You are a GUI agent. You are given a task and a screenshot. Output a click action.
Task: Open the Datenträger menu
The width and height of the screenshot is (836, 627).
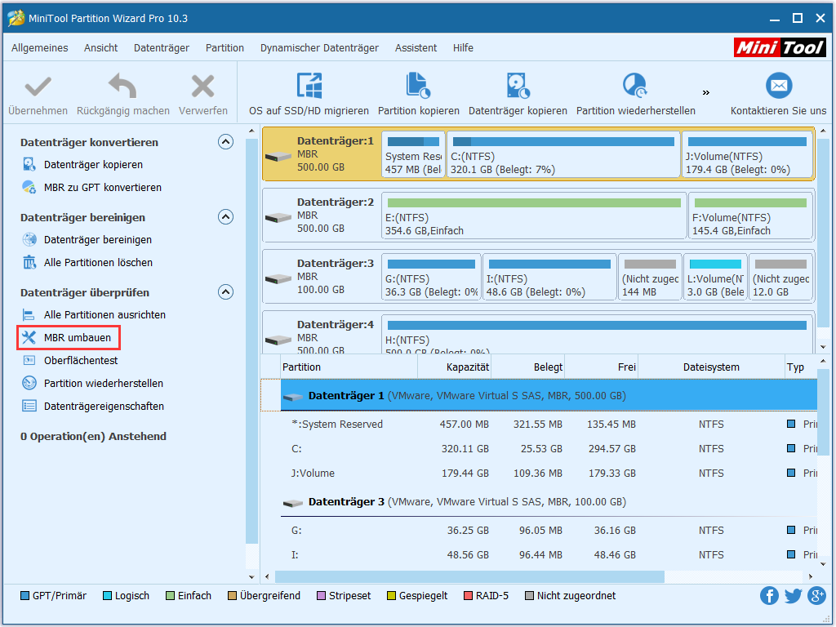[x=162, y=48]
